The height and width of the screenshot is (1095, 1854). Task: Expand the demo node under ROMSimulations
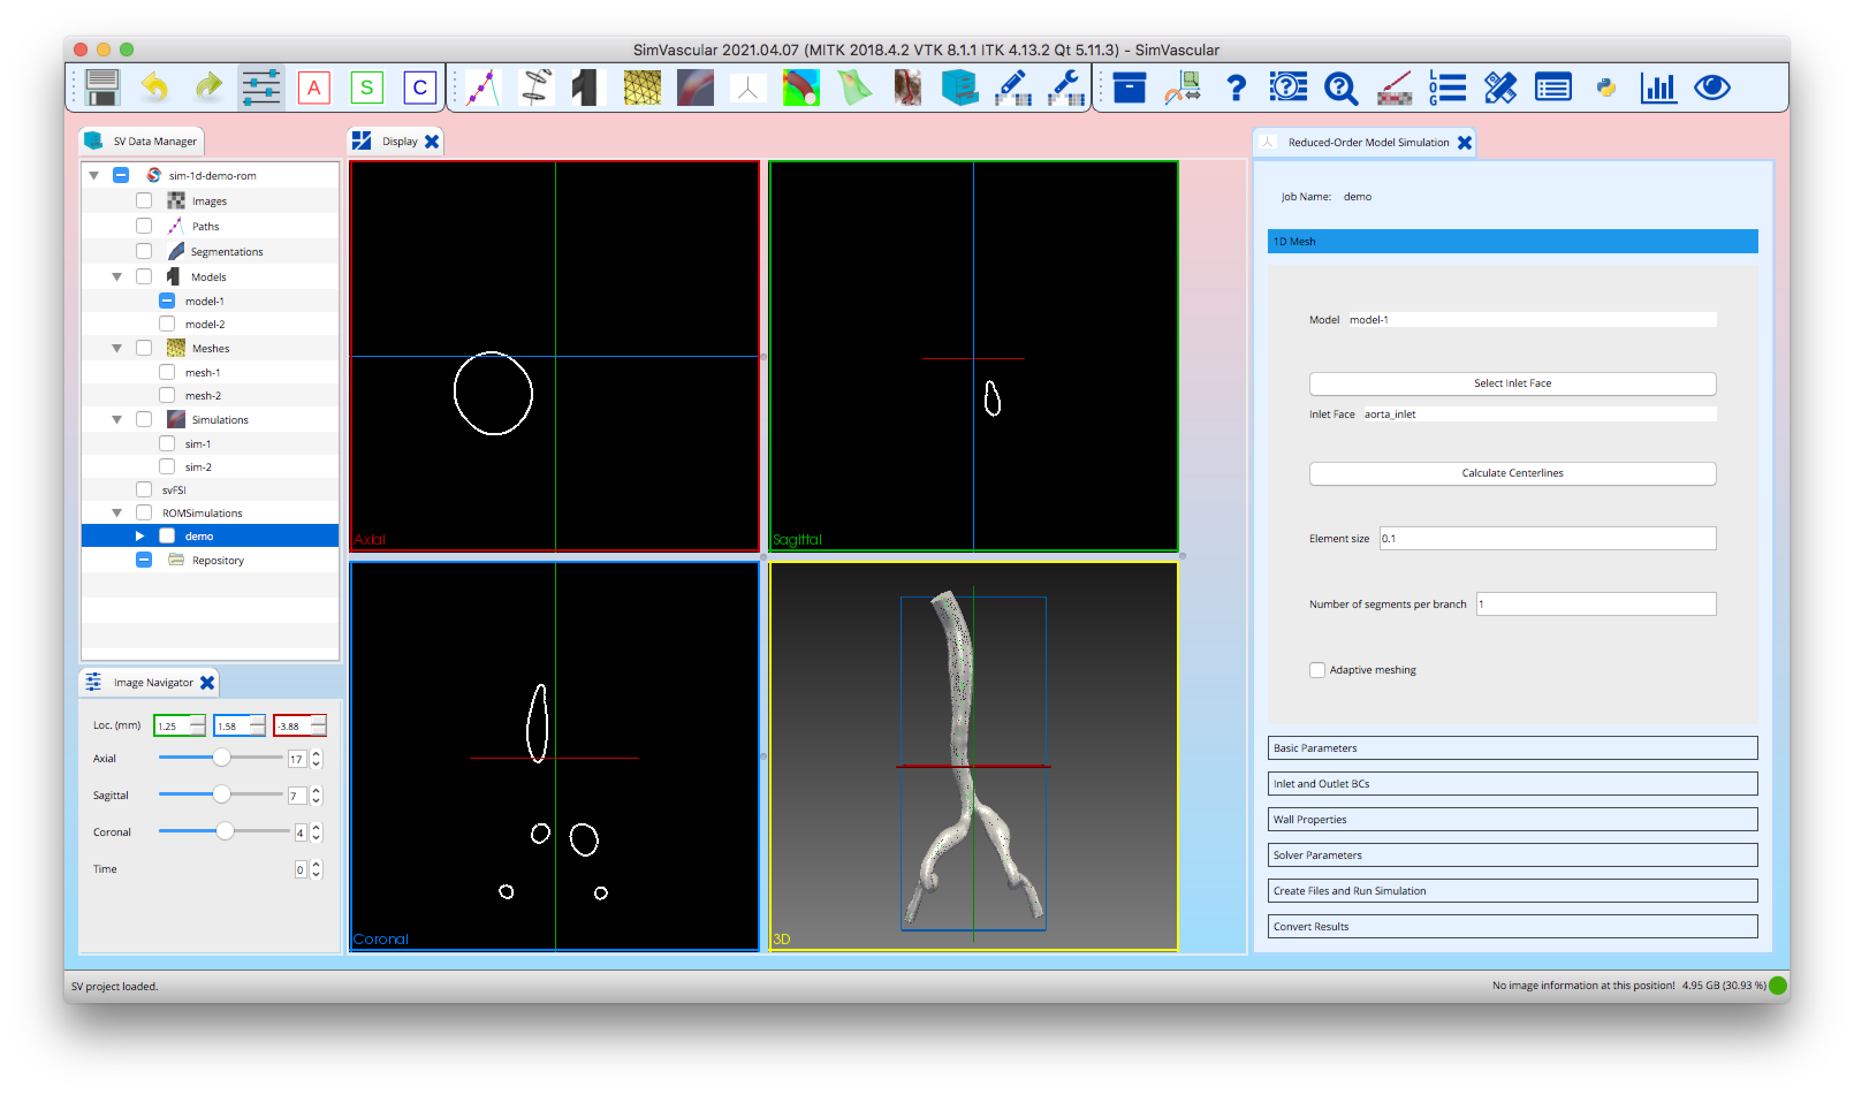point(139,535)
